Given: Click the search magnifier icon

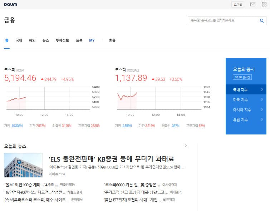Looking at the screenshot, I should [262, 21].
